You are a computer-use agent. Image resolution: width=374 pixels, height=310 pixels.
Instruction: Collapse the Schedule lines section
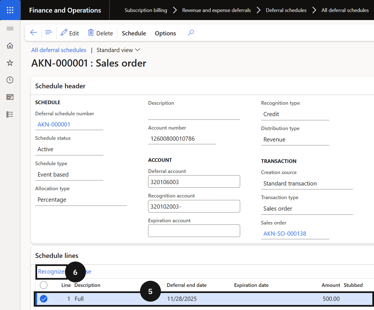pos(57,256)
